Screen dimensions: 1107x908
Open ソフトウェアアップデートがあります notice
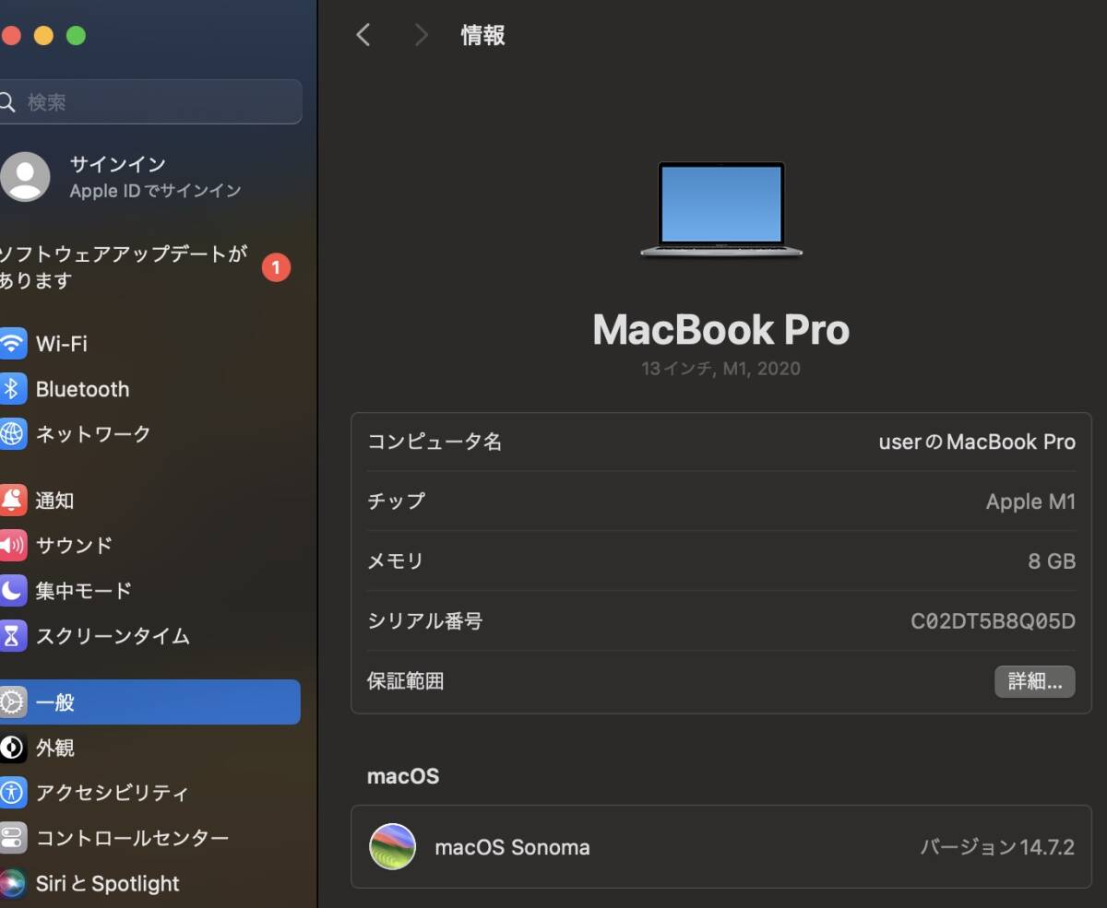tap(124, 267)
